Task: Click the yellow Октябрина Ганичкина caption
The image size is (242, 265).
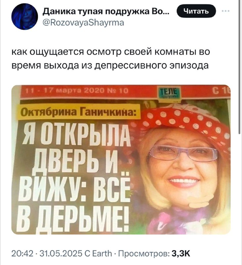Action: click(79, 111)
